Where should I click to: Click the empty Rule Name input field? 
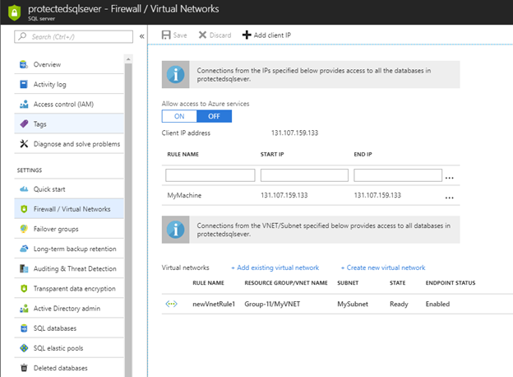point(210,175)
